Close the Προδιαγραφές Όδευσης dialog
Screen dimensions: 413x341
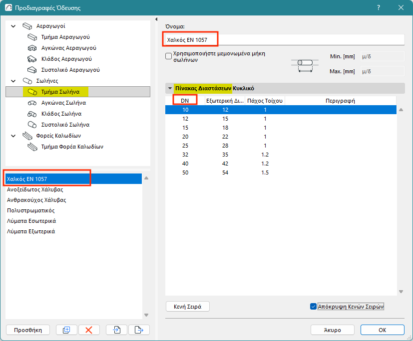coord(401,7)
